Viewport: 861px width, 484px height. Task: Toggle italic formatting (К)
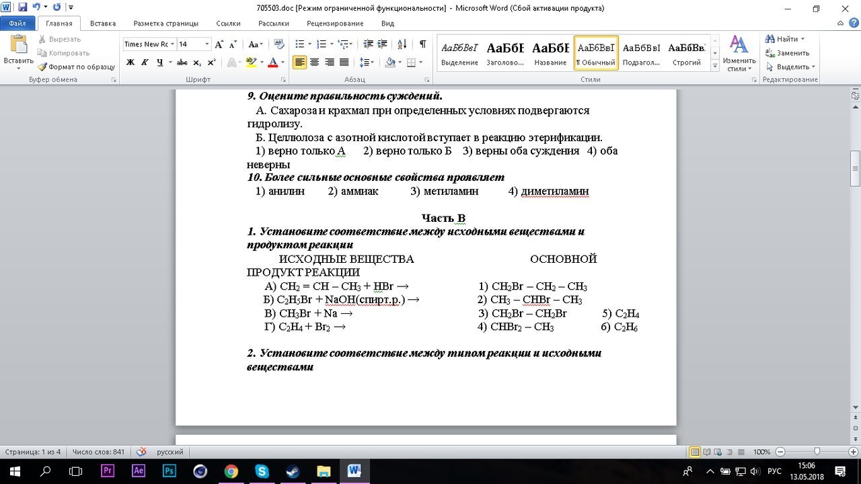point(145,63)
